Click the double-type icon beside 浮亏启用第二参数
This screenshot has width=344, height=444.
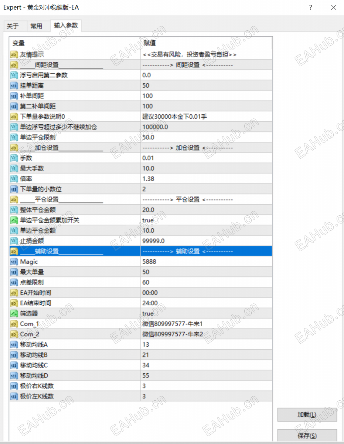point(14,75)
